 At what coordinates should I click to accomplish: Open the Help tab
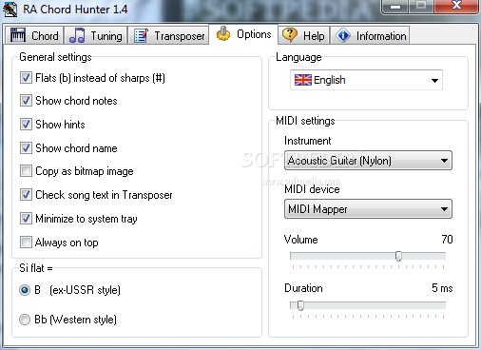click(304, 35)
